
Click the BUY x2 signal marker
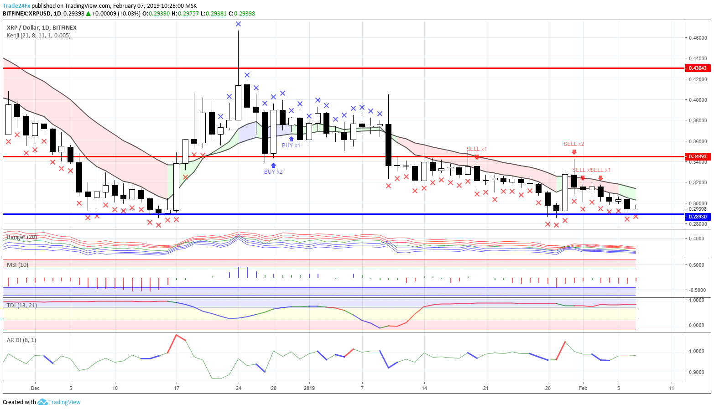(273, 172)
